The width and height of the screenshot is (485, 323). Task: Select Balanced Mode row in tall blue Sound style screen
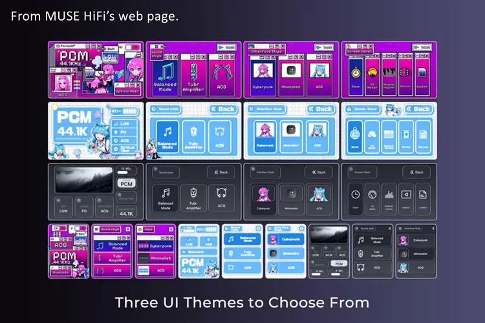click(242, 239)
